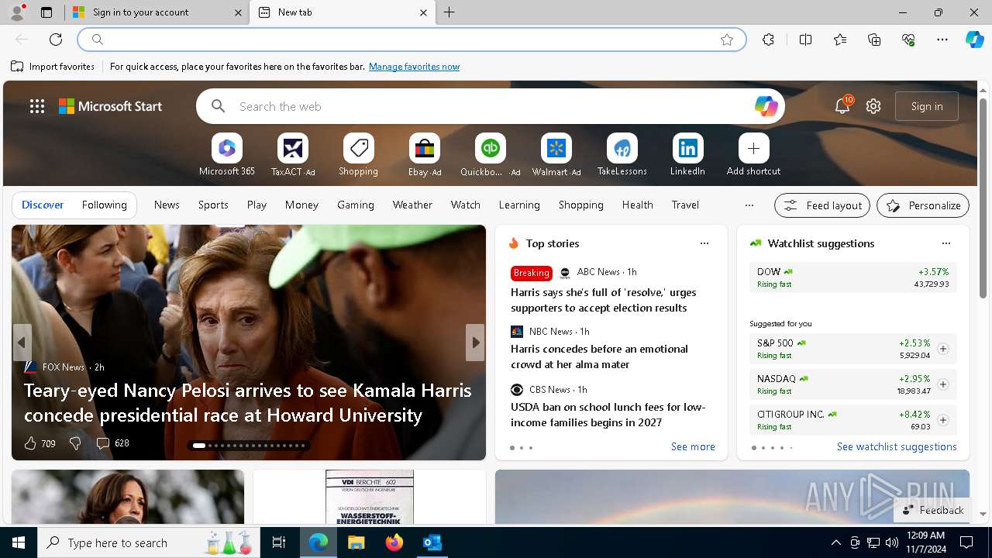Add CITIGROUP INC. to watchlist
The width and height of the screenshot is (992, 558).
[942, 420]
